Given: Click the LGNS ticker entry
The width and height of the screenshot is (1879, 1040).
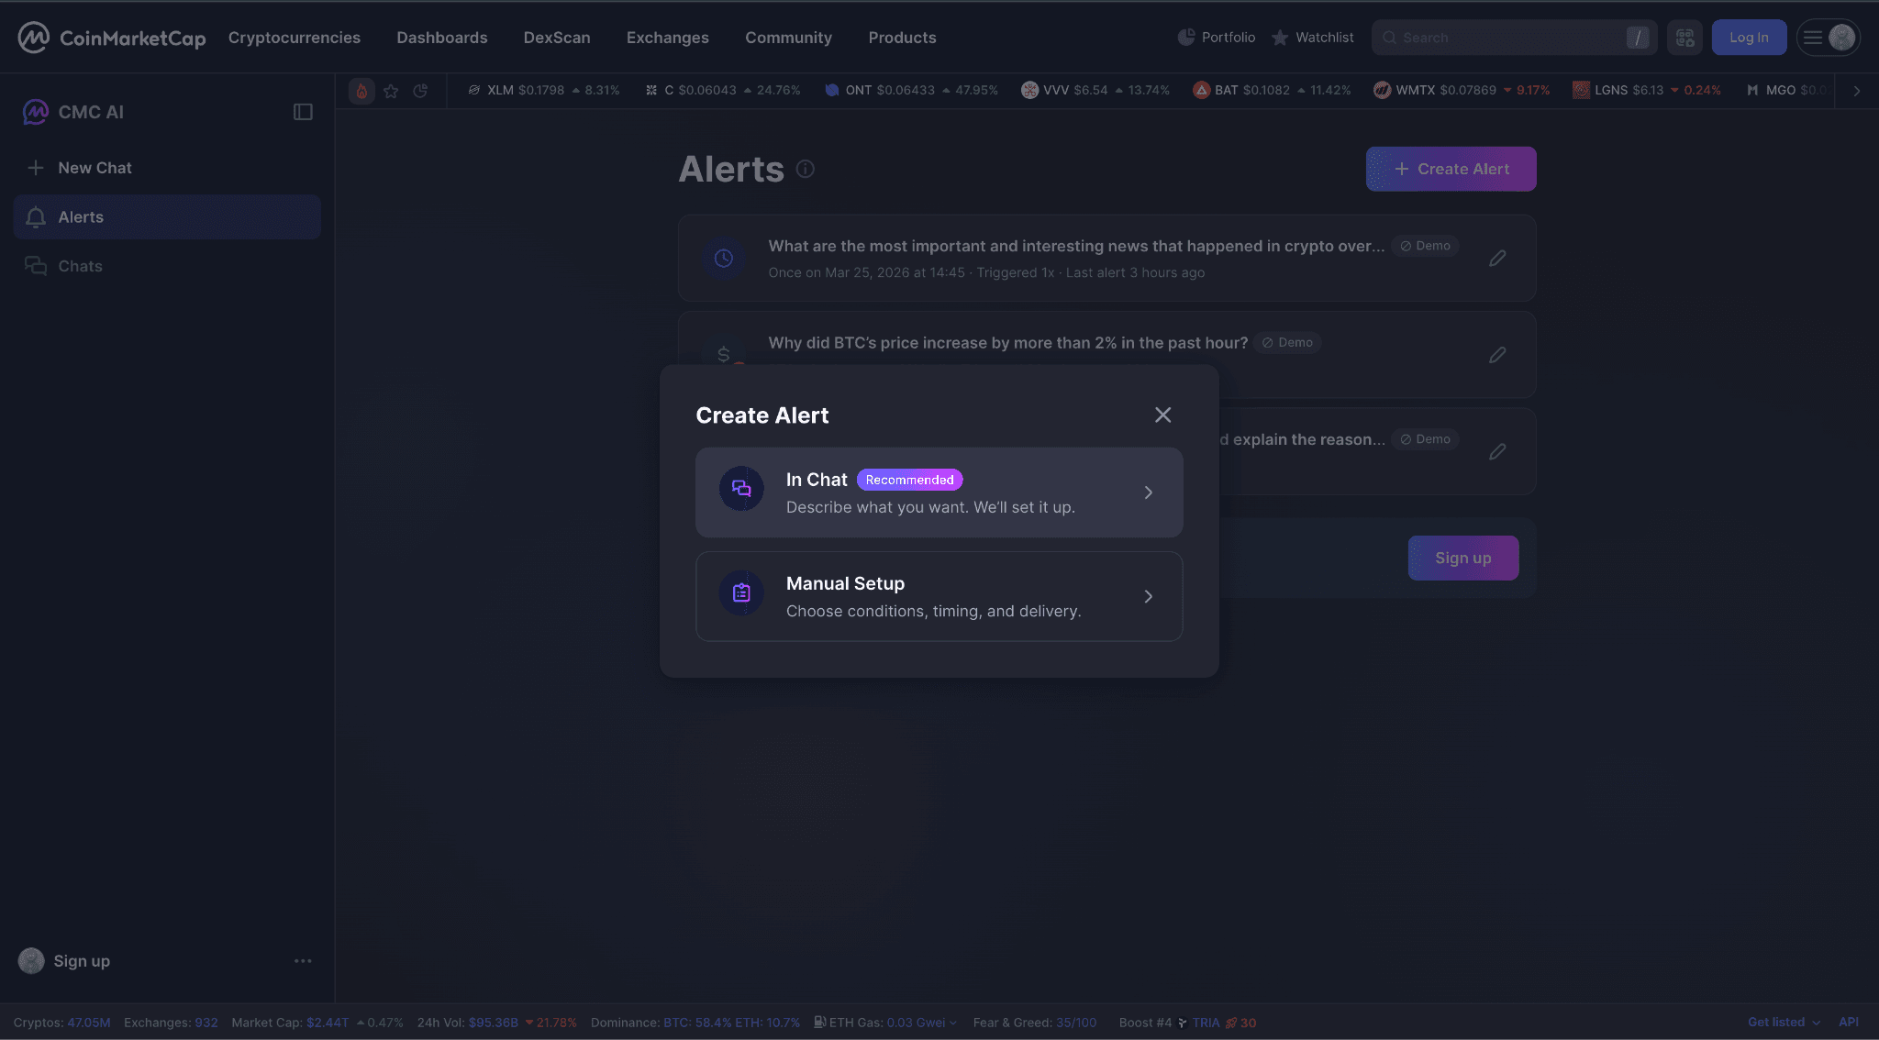Looking at the screenshot, I should pos(1647,90).
